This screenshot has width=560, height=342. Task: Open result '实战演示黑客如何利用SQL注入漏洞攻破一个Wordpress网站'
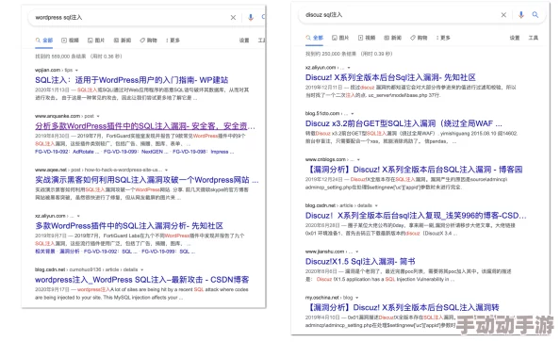(147, 180)
